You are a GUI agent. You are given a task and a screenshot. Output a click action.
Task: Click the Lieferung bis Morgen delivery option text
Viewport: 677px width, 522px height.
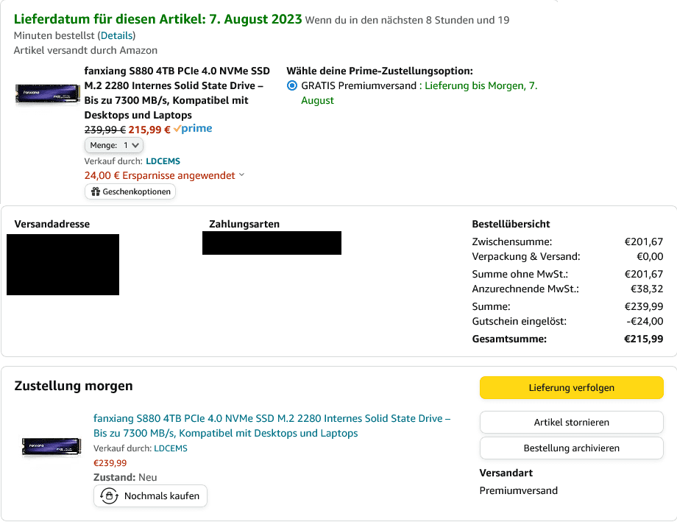(x=481, y=86)
